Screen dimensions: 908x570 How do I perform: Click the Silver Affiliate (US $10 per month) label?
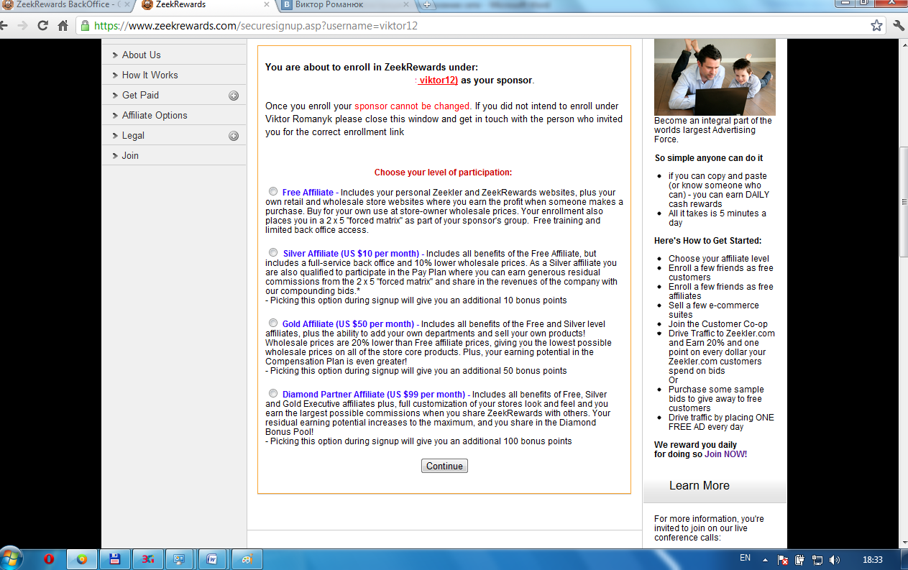click(351, 254)
